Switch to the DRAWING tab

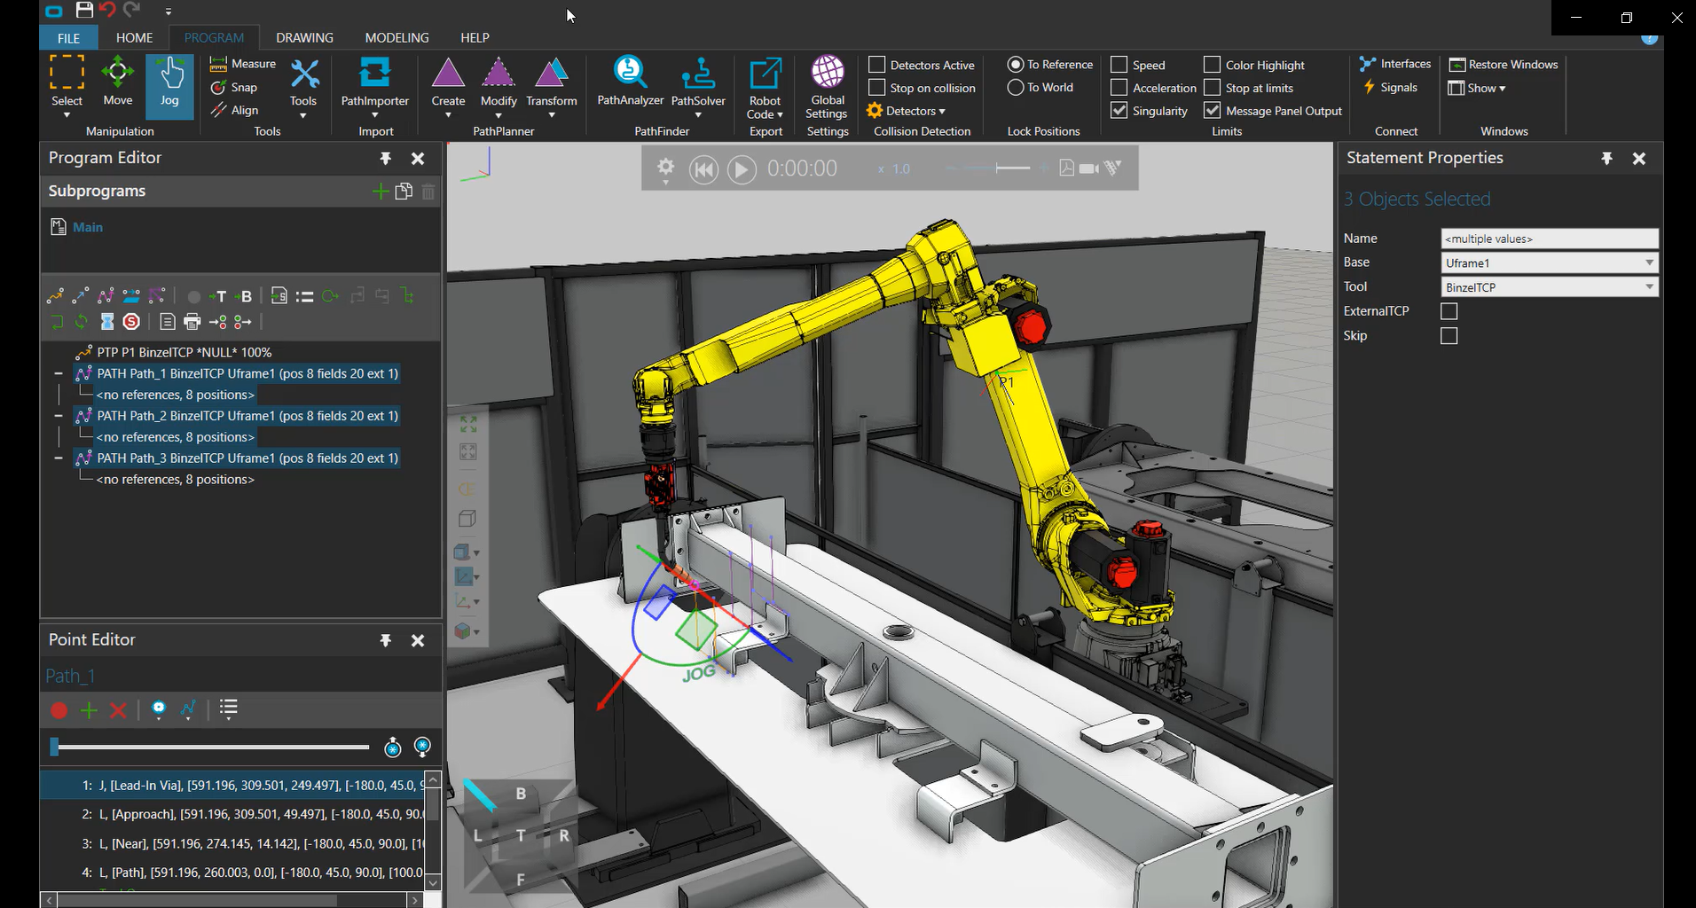pos(304,38)
